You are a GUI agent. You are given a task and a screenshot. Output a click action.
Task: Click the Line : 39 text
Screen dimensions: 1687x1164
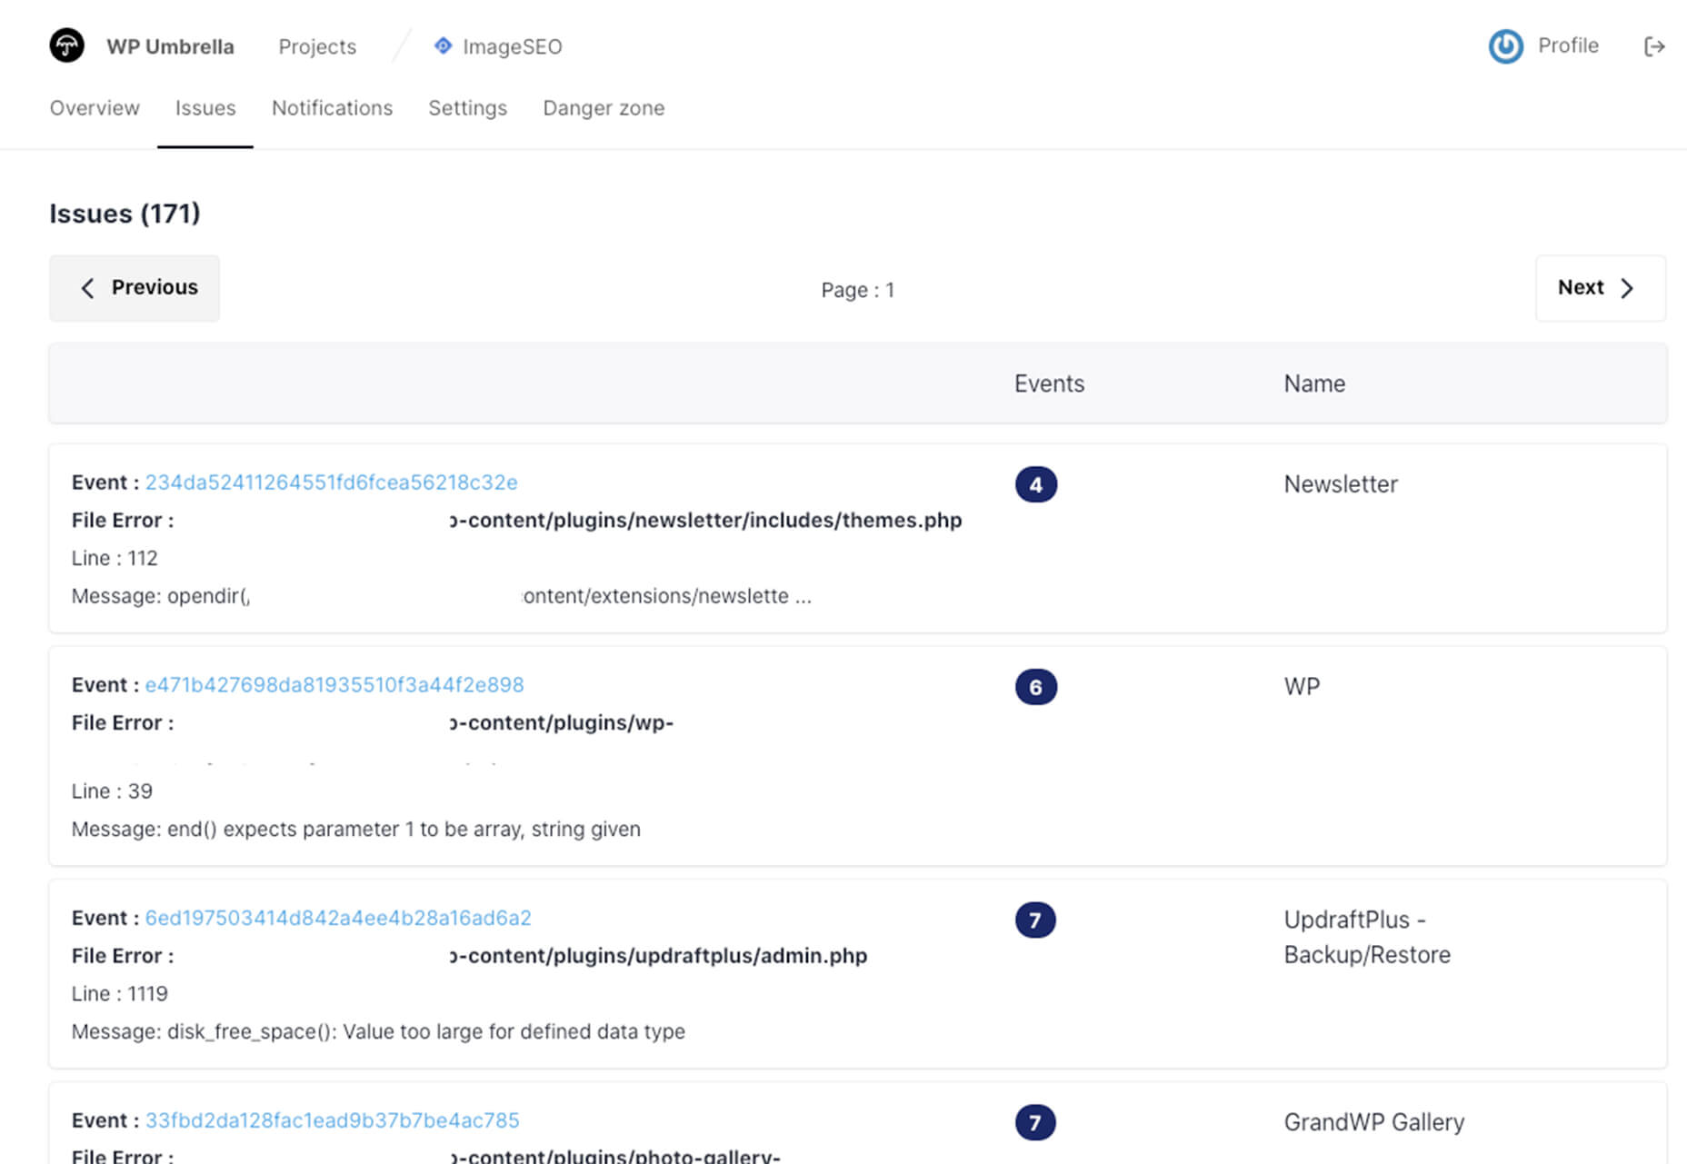pos(112,791)
